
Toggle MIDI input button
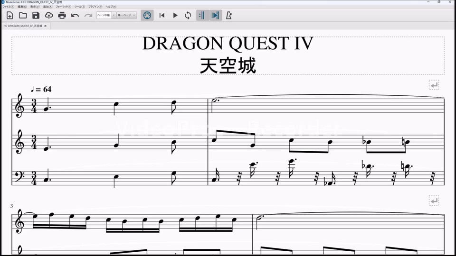(147, 15)
